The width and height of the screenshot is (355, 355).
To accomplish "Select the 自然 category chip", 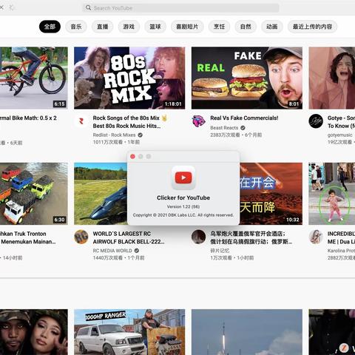I will [x=246, y=27].
